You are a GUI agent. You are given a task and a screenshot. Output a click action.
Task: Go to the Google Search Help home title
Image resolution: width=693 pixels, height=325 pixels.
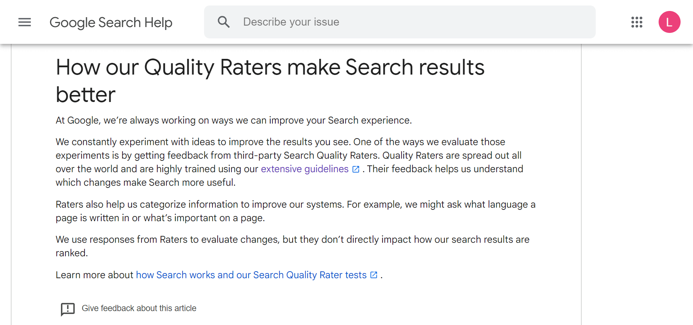(x=111, y=22)
